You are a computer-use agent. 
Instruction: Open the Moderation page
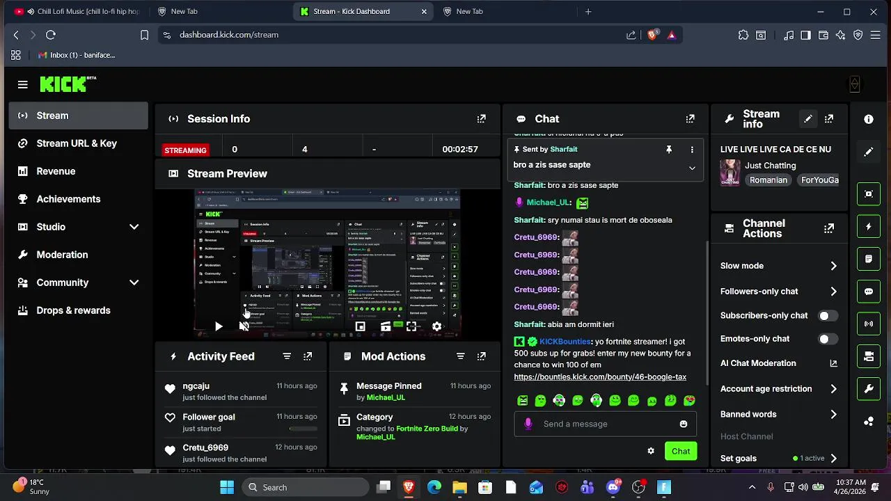79,255
